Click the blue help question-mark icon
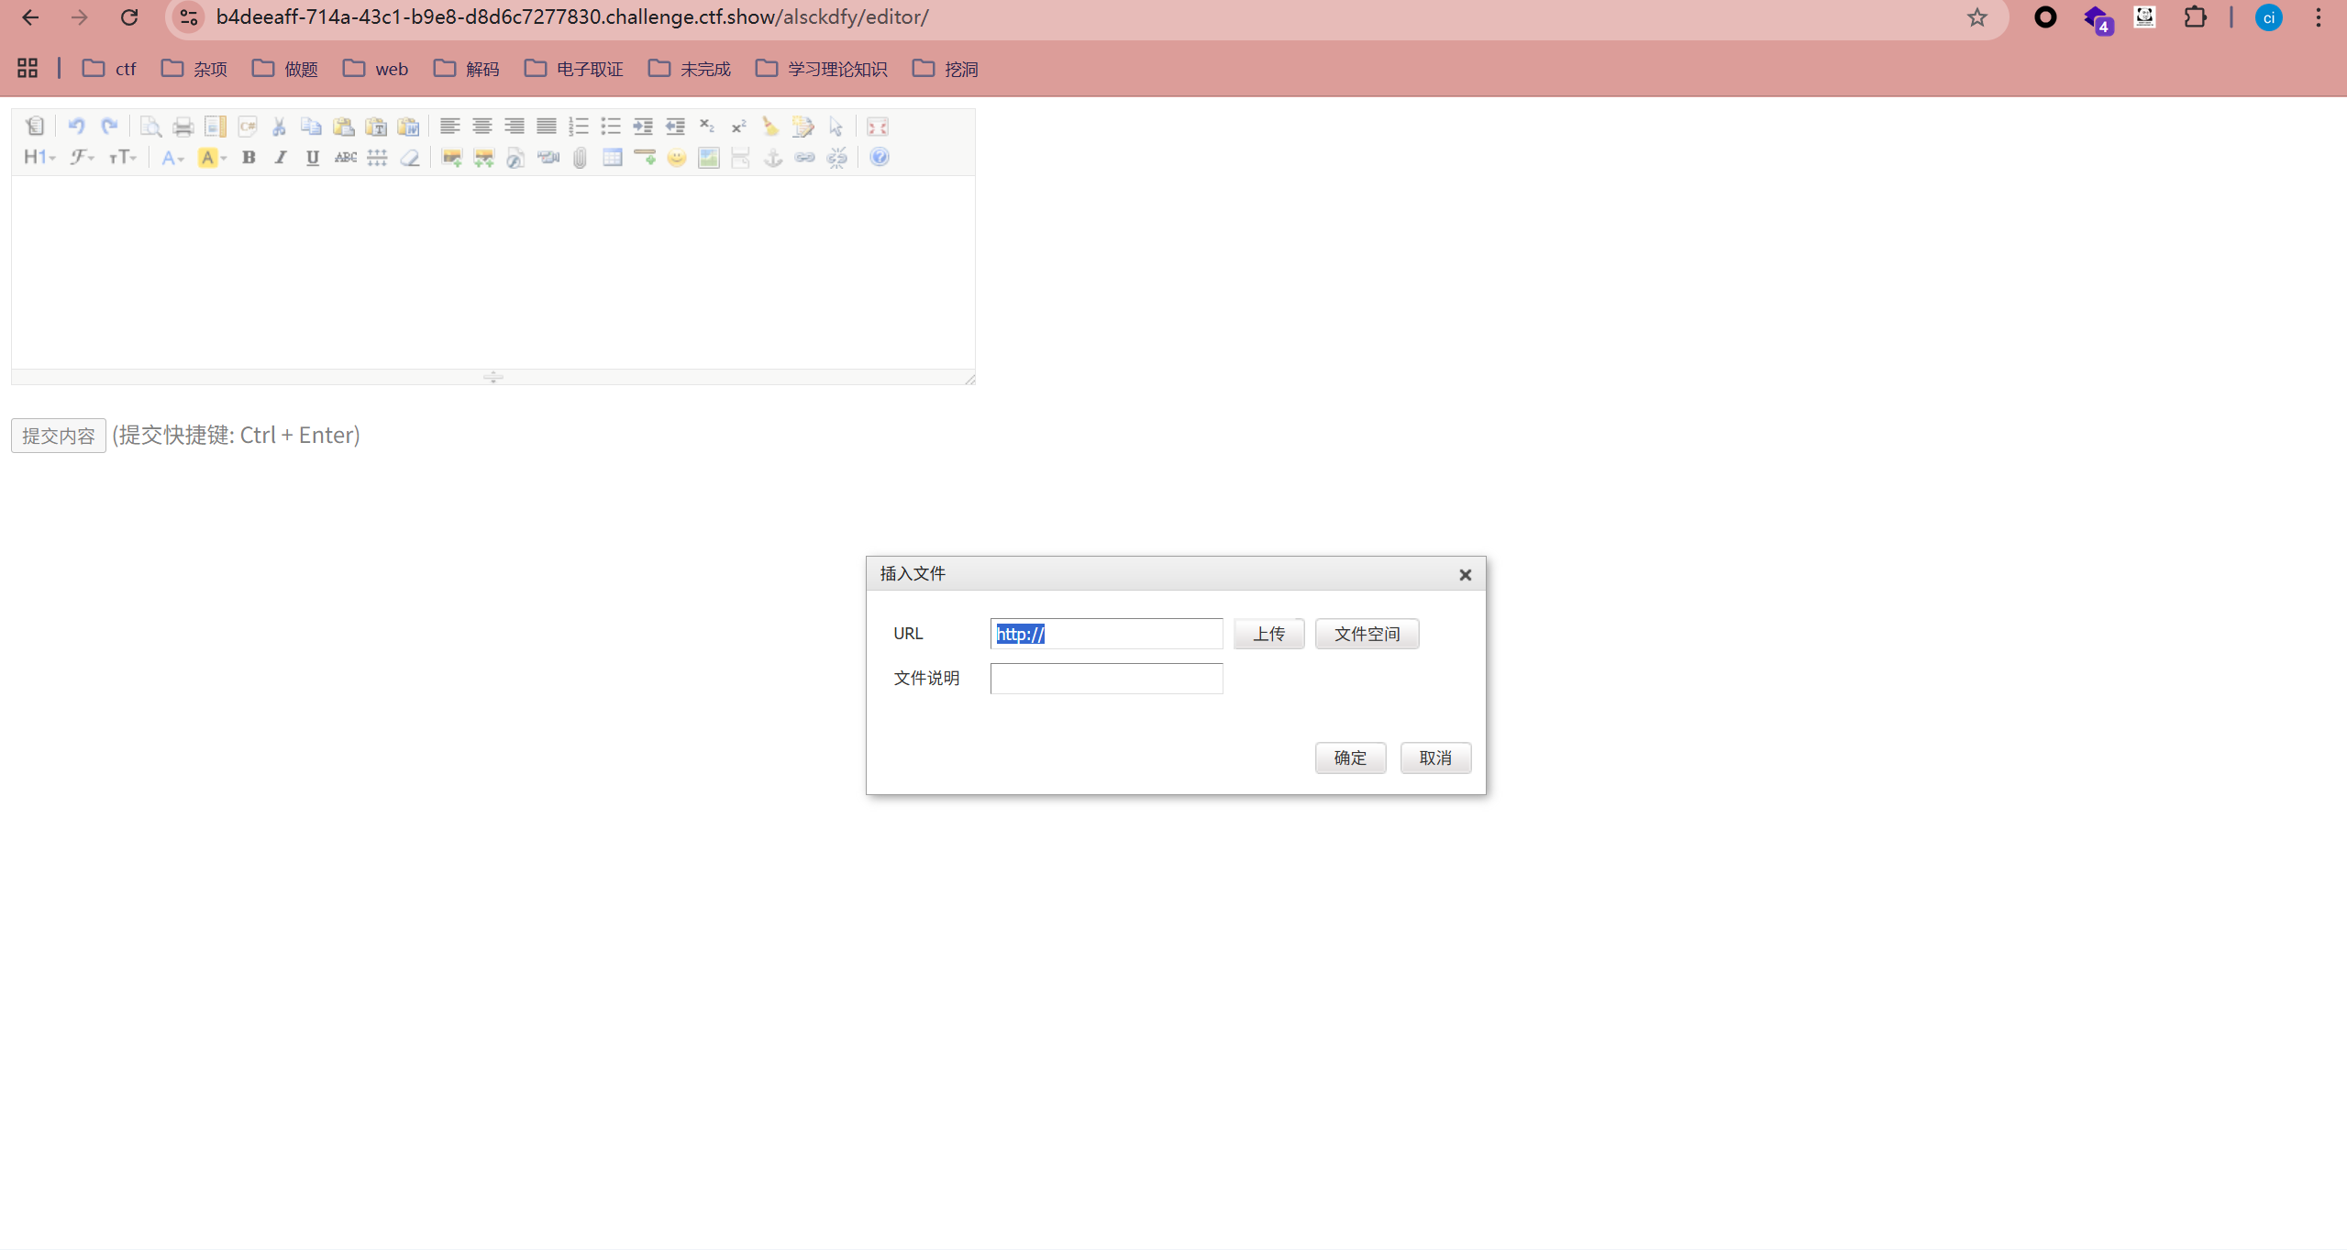Screen dimensions: 2347x1250 click(879, 158)
